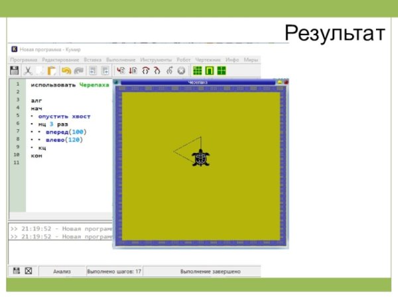Click the turtle on the yellow canvas

click(200, 158)
